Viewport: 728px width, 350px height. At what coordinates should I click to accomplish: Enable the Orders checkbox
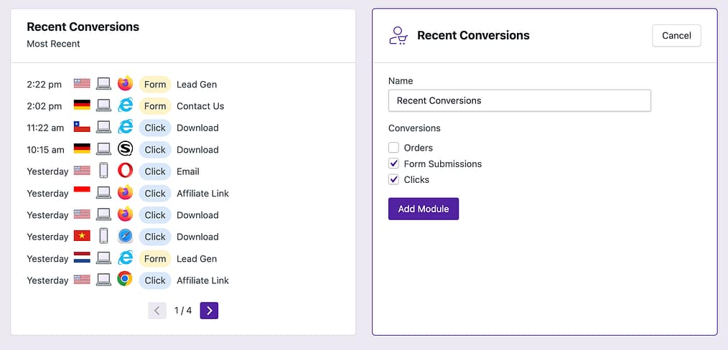tap(393, 148)
